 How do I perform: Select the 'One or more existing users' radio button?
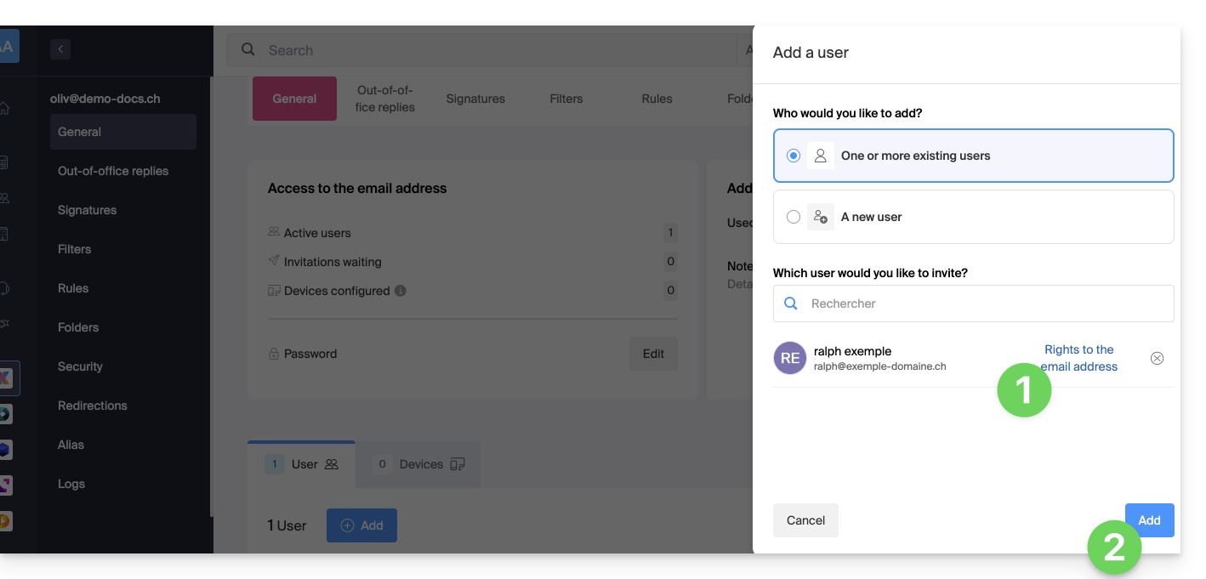tap(794, 156)
